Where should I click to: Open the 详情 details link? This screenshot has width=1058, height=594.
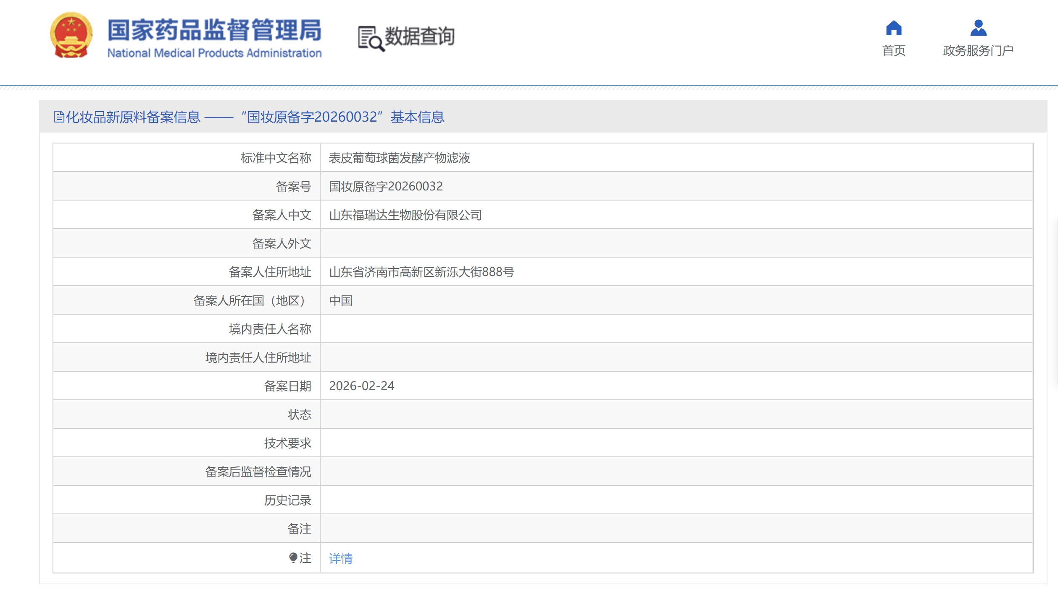tap(340, 558)
